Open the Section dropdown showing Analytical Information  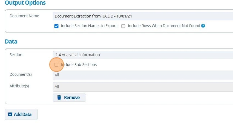point(142,55)
